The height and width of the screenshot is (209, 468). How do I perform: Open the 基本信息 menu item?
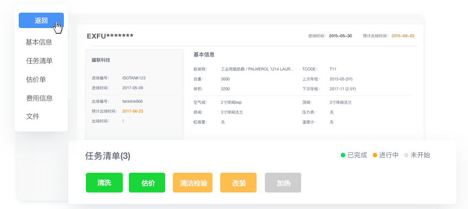coord(39,42)
